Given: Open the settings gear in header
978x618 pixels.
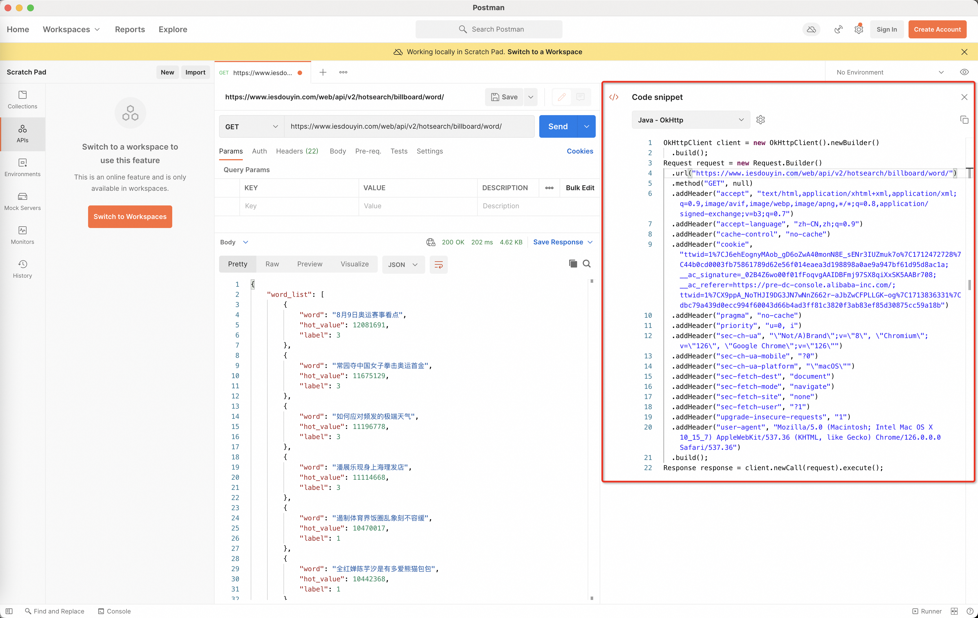Looking at the screenshot, I should [859, 29].
